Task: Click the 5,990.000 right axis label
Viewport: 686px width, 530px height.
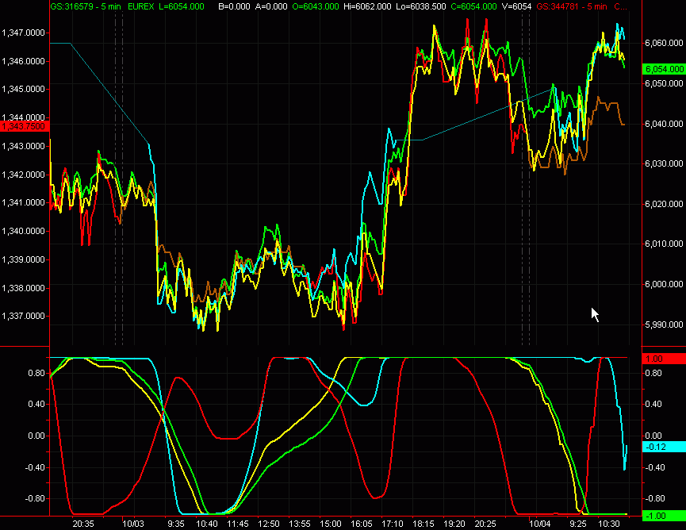Action: [664, 325]
